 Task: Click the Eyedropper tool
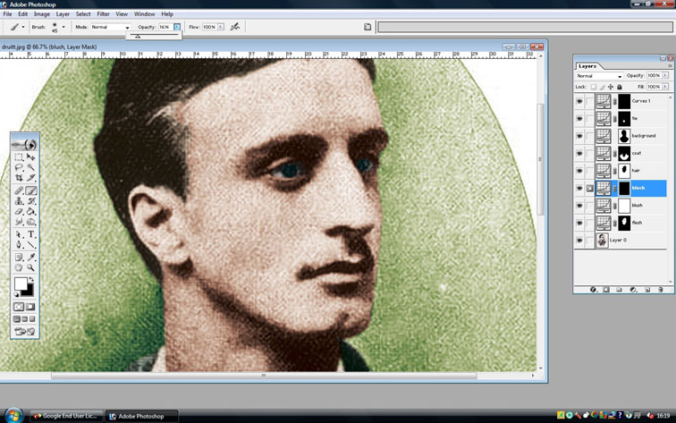click(x=31, y=256)
